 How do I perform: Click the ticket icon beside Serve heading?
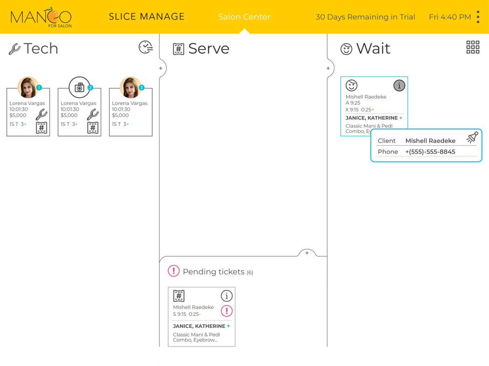pos(178,49)
